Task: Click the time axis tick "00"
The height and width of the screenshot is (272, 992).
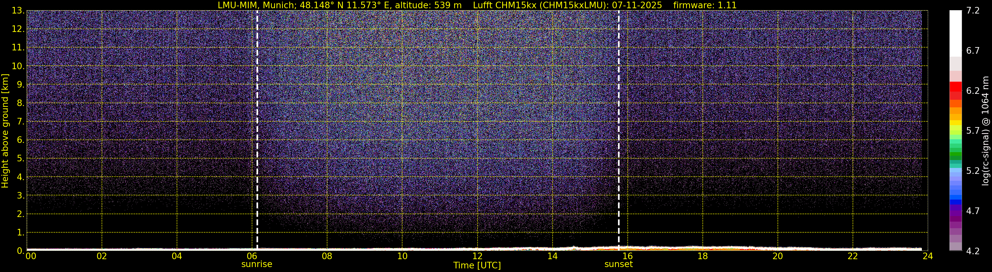Action: click(x=31, y=256)
